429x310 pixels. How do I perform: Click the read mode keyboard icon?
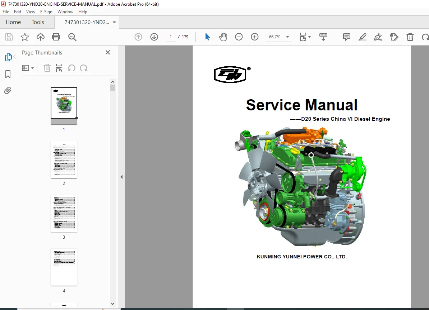pyautogui.click(x=323, y=37)
